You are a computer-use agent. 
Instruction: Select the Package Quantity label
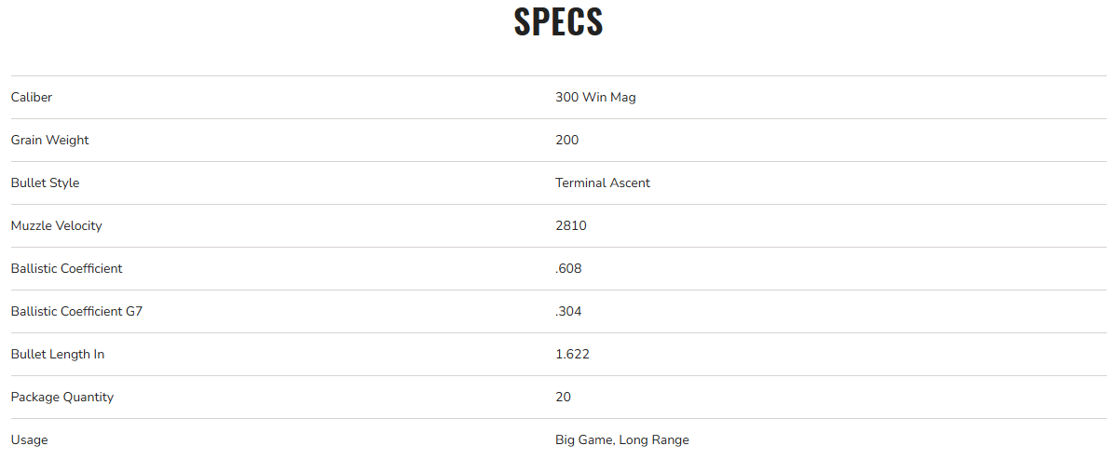(x=61, y=397)
